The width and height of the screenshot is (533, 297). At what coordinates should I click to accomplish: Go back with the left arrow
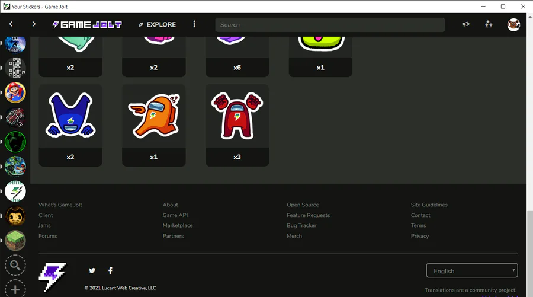tap(11, 24)
